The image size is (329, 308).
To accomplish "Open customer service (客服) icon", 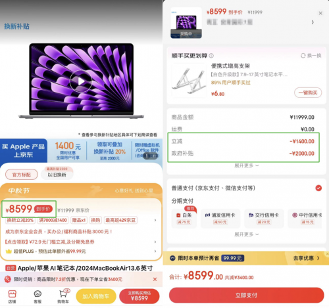I will [38, 297].
